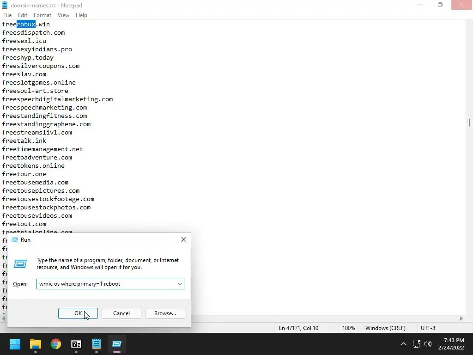Click the line freetousestockfootage.com
This screenshot has width=473, height=355.
(48, 199)
